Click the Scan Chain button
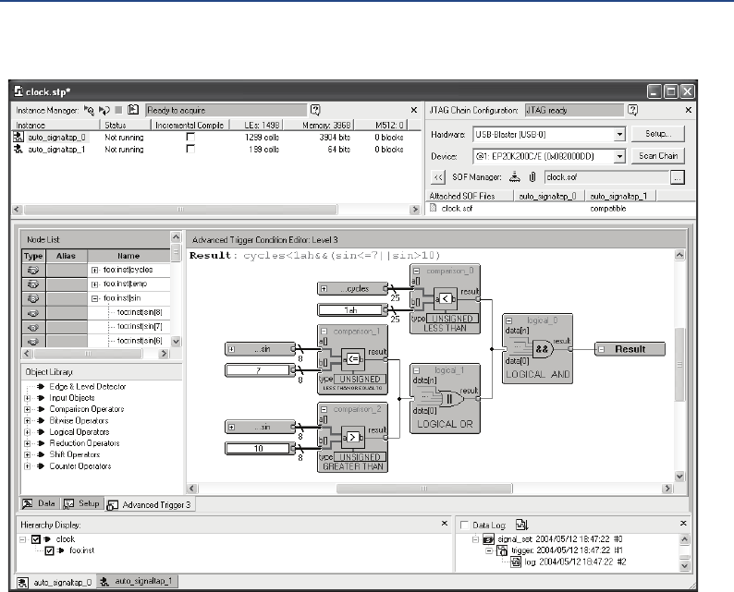Image resolution: width=734 pixels, height=592 pixels. click(x=660, y=156)
